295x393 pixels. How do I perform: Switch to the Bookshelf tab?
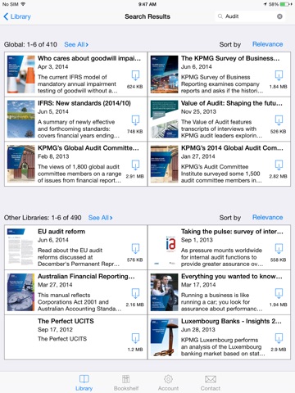click(x=126, y=382)
